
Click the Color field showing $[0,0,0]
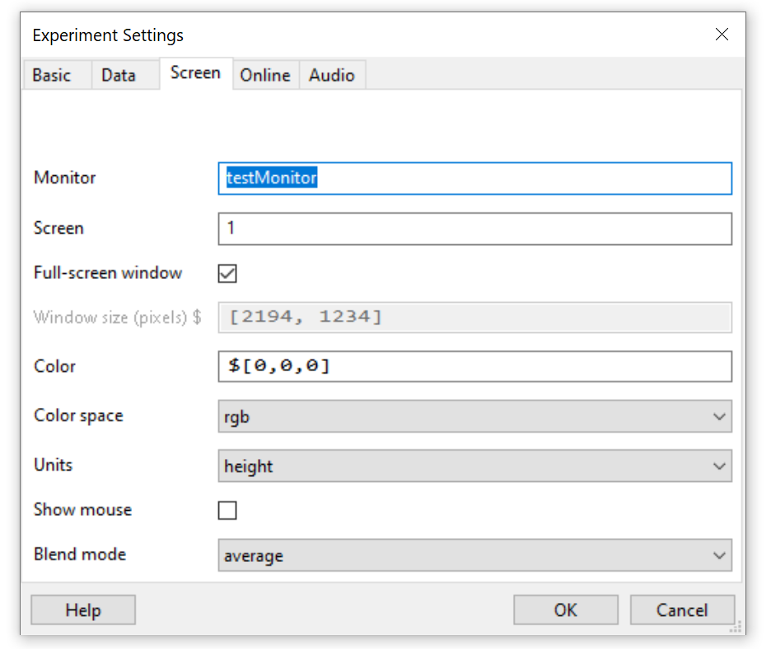[x=474, y=367]
